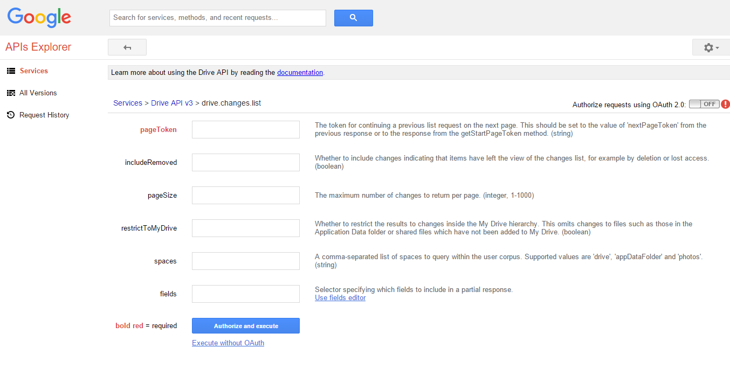
Task: Focus the pageToken input field
Action: pyautogui.click(x=246, y=129)
